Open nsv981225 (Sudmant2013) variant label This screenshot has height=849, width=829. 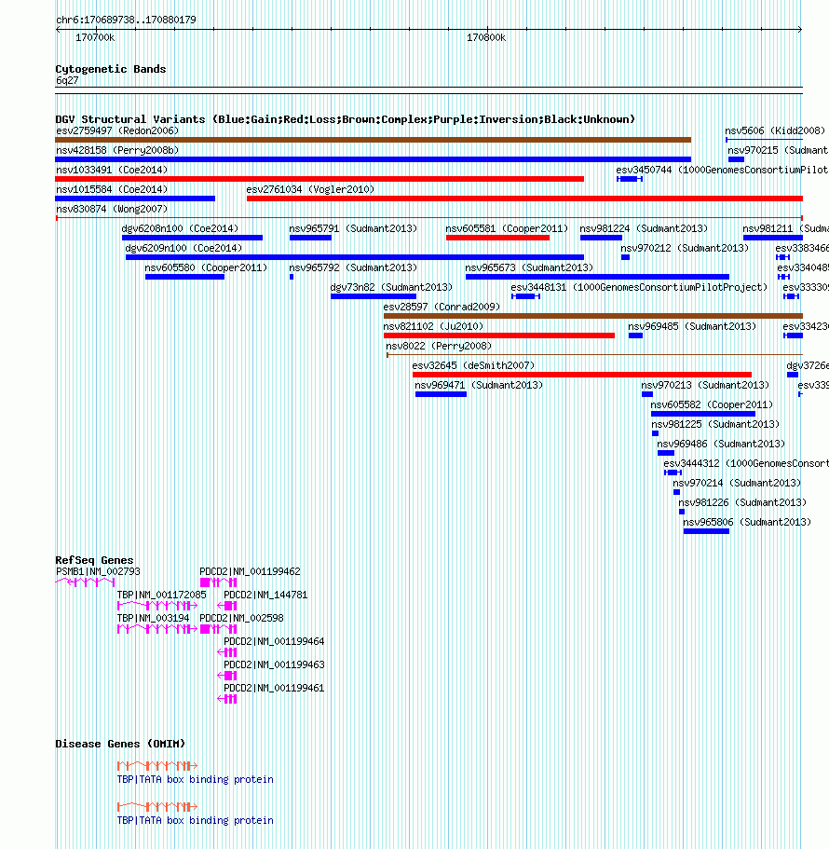715,424
